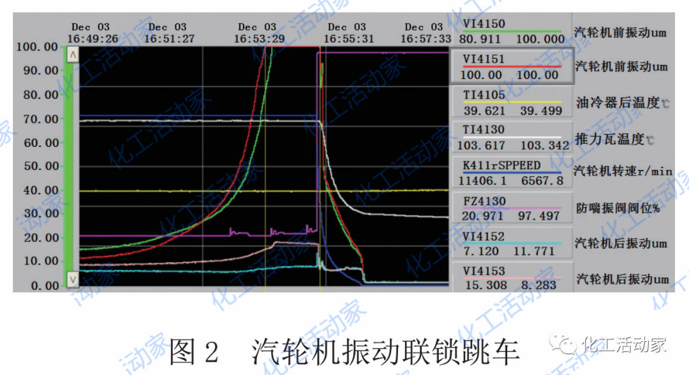Image resolution: width=689 pixels, height=375 pixels.
Task: Click the yellow color line under TI4105
Action: (512, 102)
